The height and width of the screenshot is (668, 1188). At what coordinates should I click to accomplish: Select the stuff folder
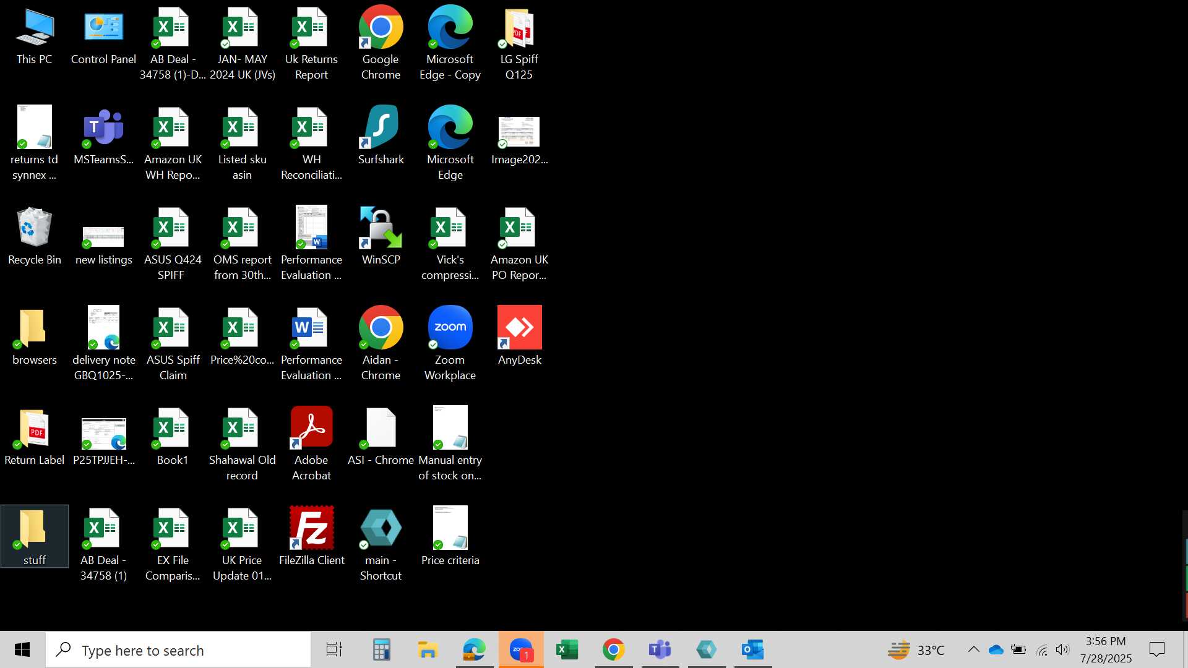point(35,537)
